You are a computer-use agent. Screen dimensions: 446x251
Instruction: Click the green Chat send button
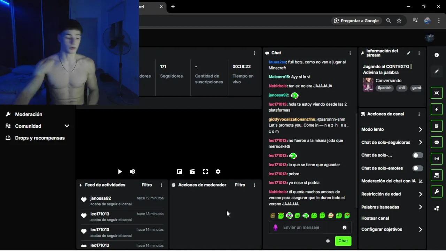[x=343, y=241]
